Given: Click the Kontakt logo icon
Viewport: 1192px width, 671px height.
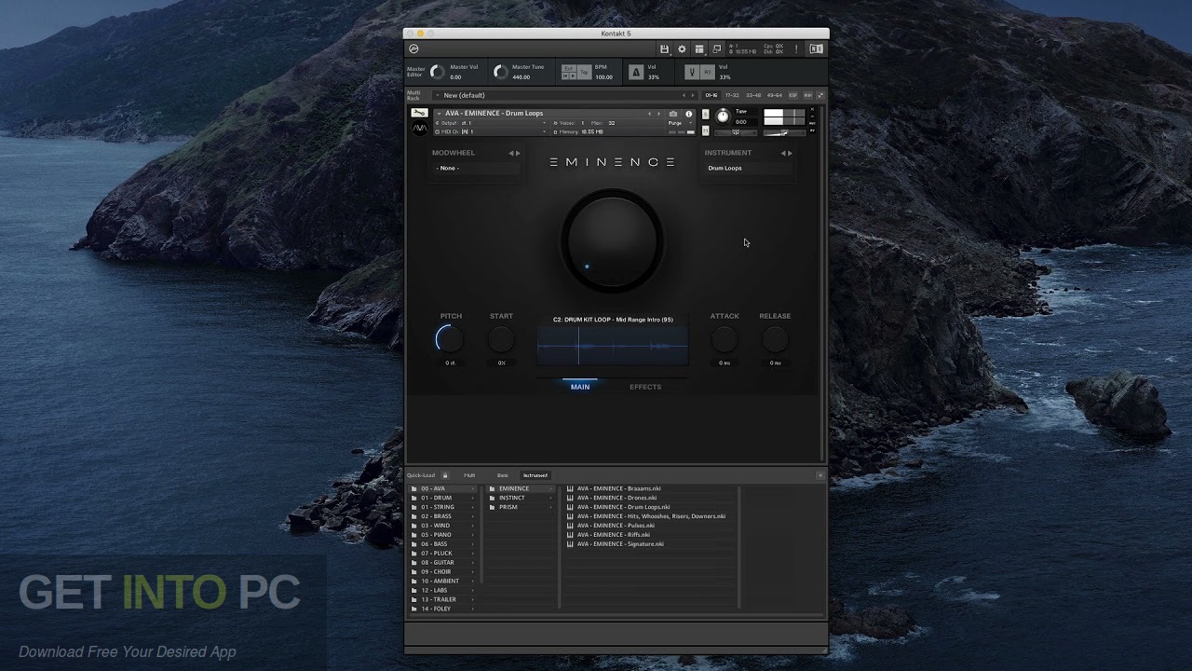Looking at the screenshot, I should [414, 48].
